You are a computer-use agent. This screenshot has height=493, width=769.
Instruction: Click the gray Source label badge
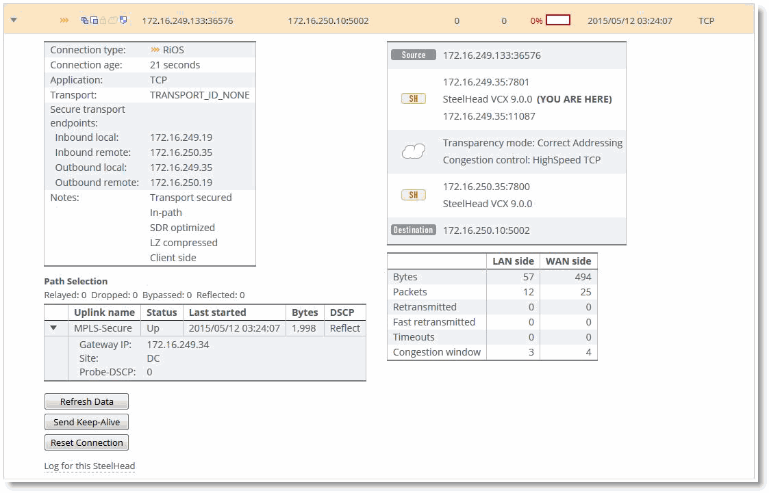tap(413, 55)
